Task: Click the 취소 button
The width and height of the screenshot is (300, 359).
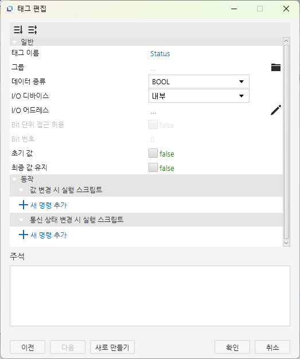Action: coord(272,347)
